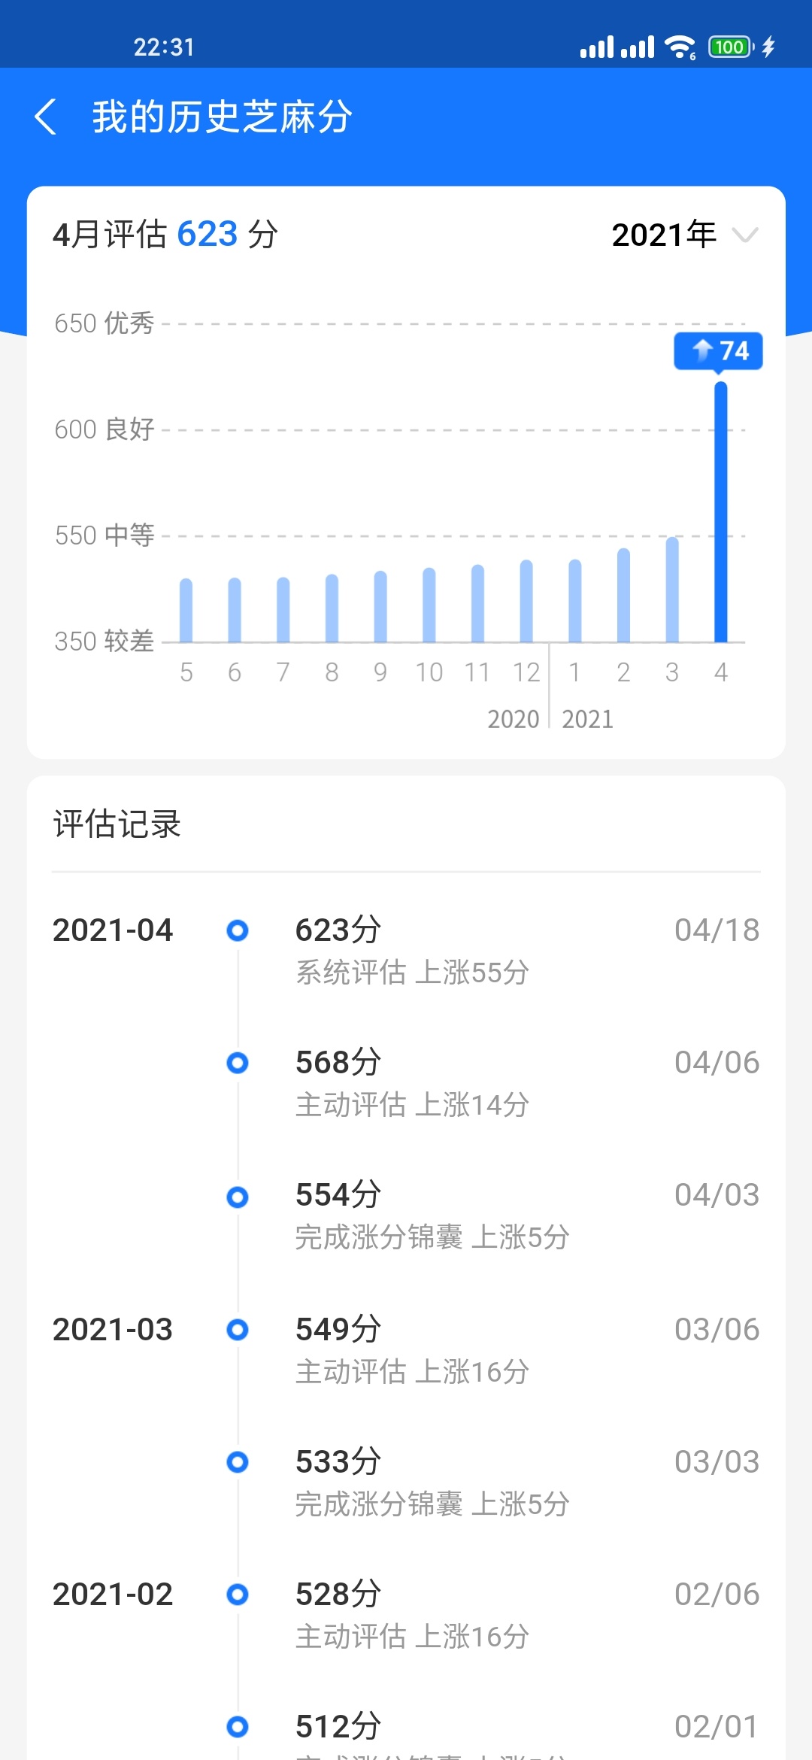Tap the 22:31 clock
Screen dimensions: 812x1760
point(164,47)
